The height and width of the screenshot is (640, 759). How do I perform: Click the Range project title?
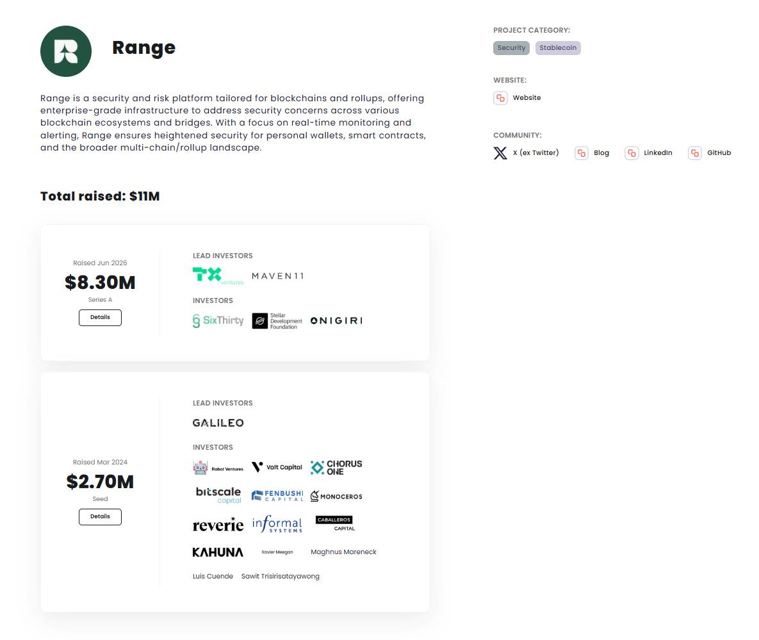[143, 47]
